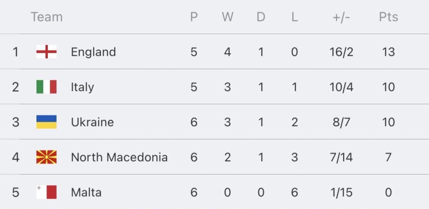This screenshot has height=209, width=429.
Task: Select the Ukraine team name
Action: [92, 122]
